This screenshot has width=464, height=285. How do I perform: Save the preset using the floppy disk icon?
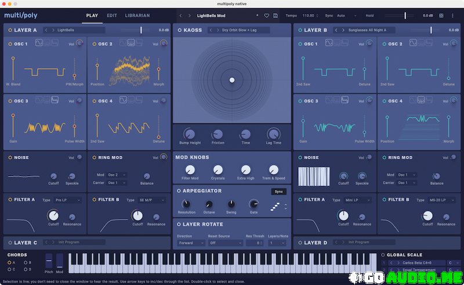click(275, 16)
